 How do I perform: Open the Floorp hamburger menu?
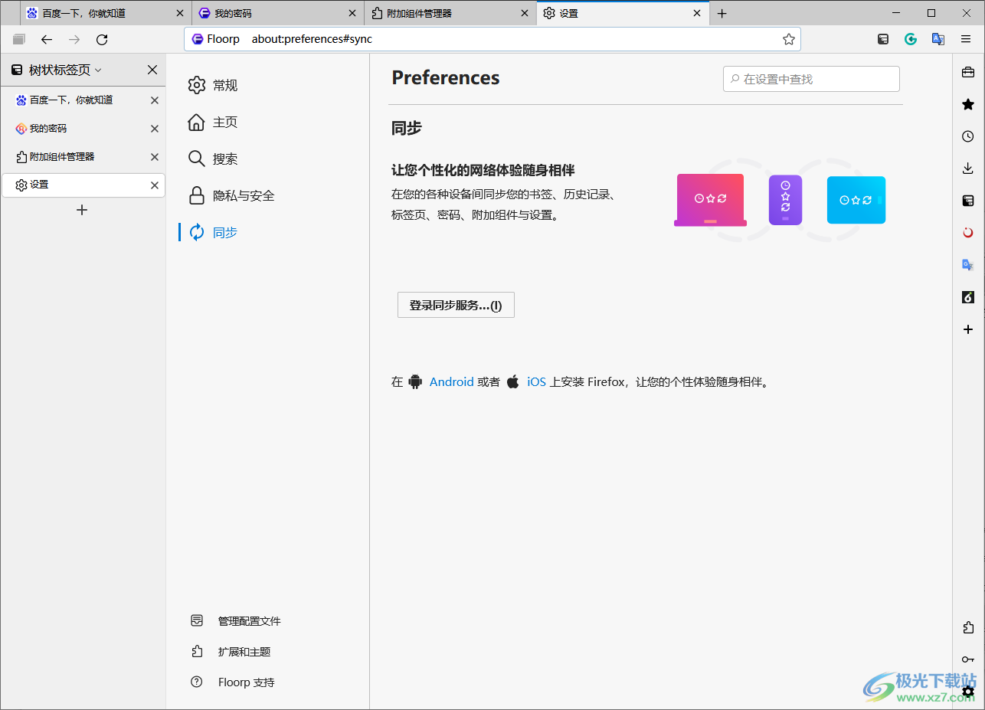966,38
